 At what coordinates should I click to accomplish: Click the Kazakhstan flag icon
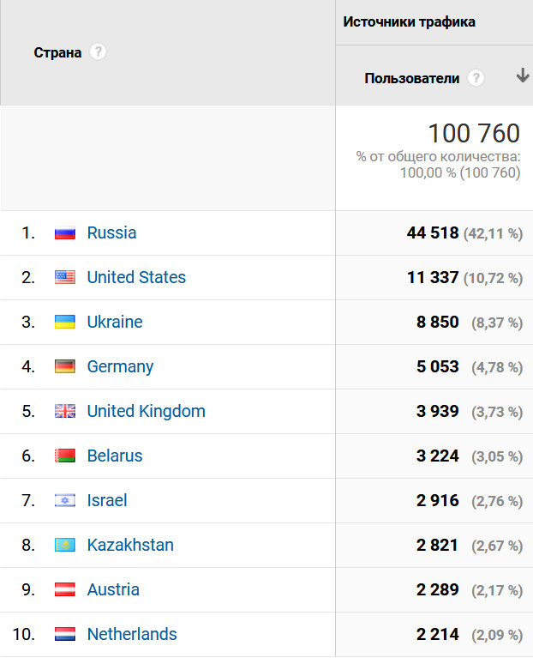click(65, 545)
